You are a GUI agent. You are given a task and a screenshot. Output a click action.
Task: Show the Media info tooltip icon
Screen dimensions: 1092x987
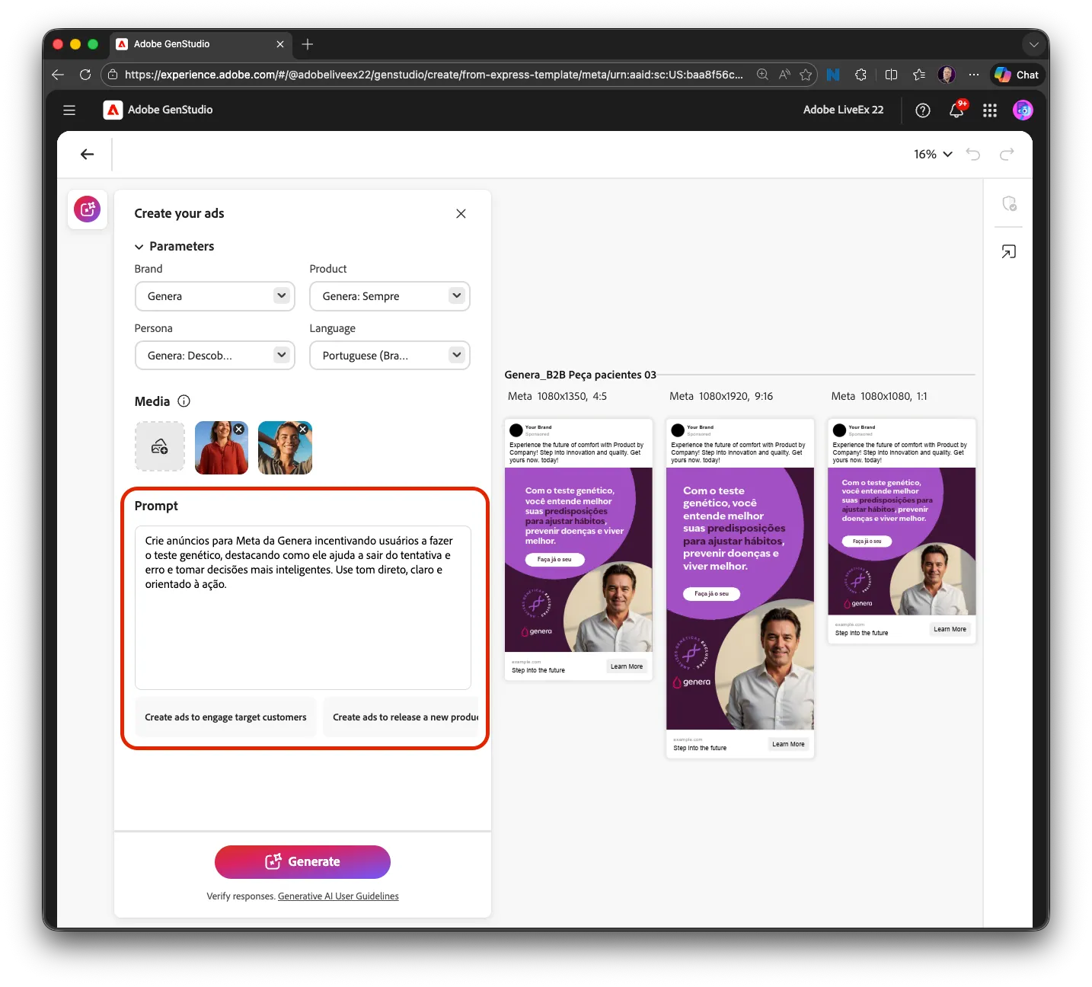coord(184,401)
